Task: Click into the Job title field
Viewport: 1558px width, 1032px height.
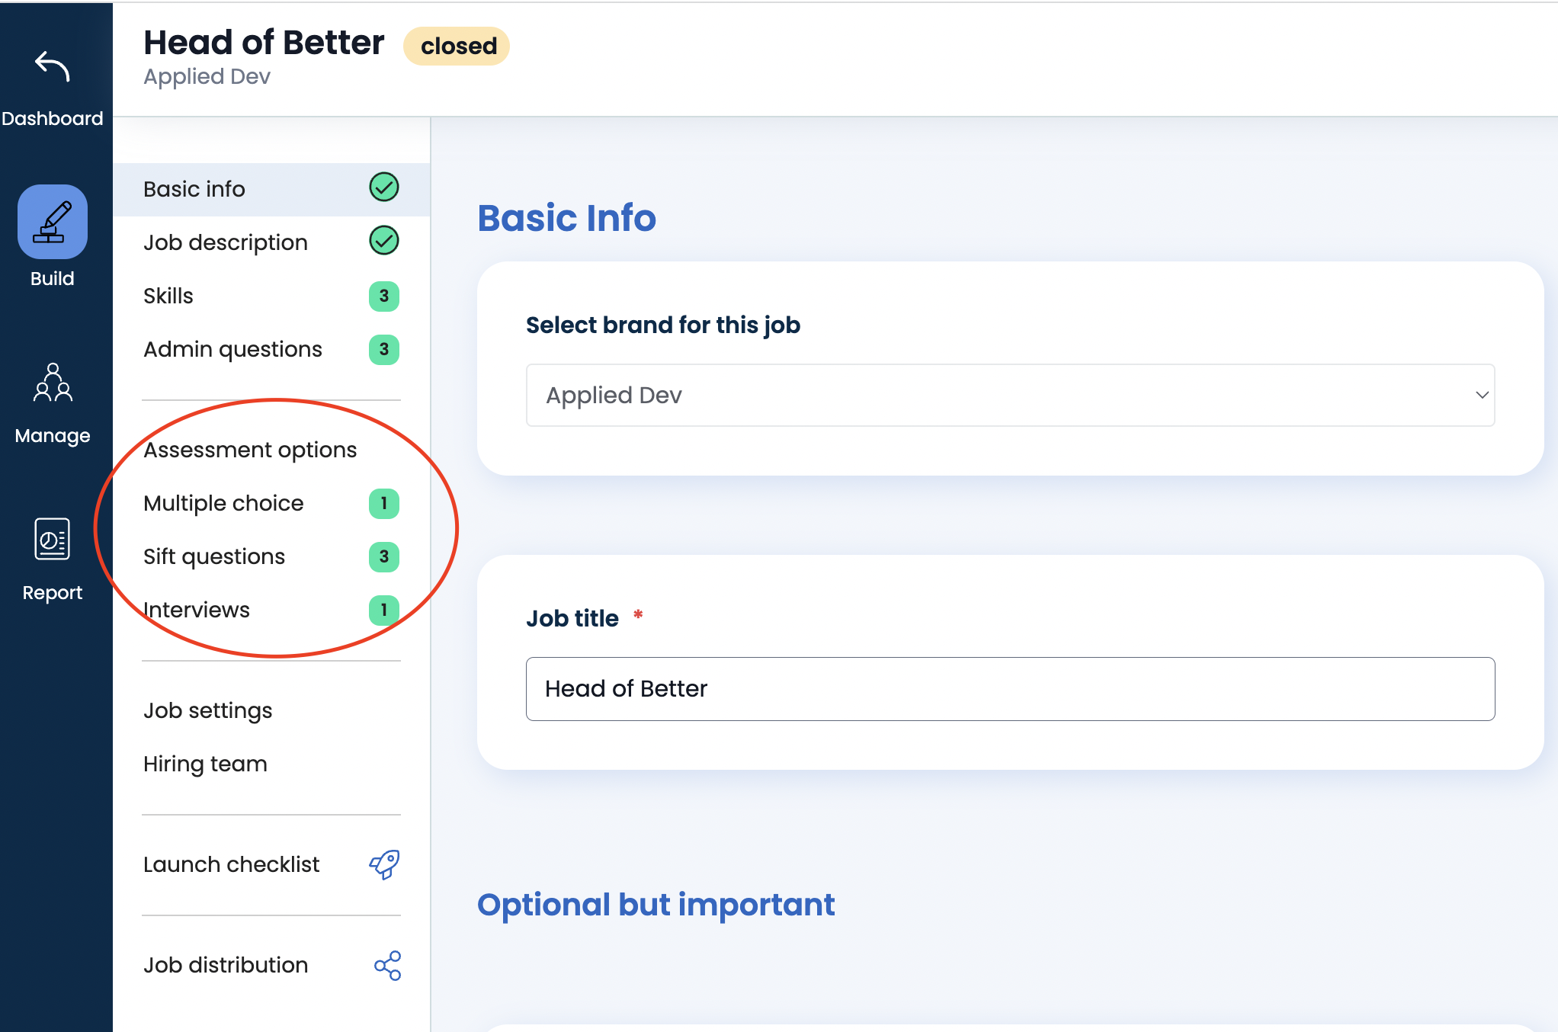Action: (1010, 689)
